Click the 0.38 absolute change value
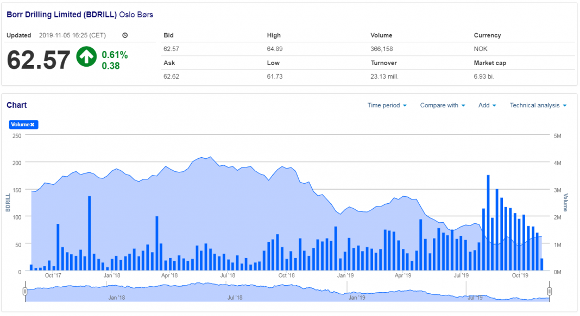 [x=111, y=66]
